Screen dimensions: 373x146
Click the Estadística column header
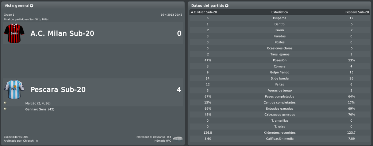(280, 12)
